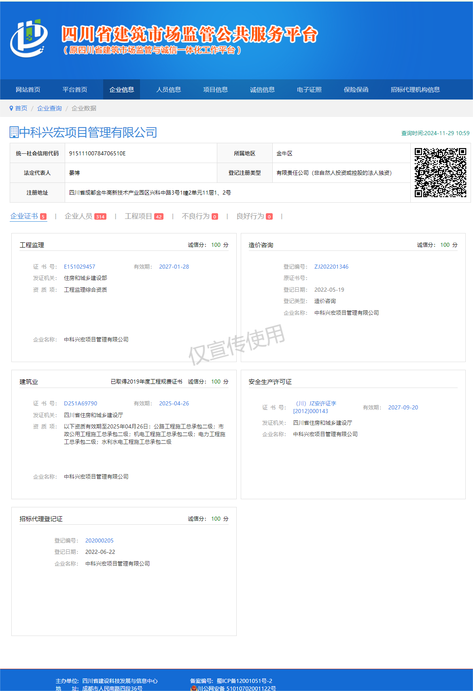
Task: Click footer 川公网安备 record link
Action: pyautogui.click(x=237, y=688)
